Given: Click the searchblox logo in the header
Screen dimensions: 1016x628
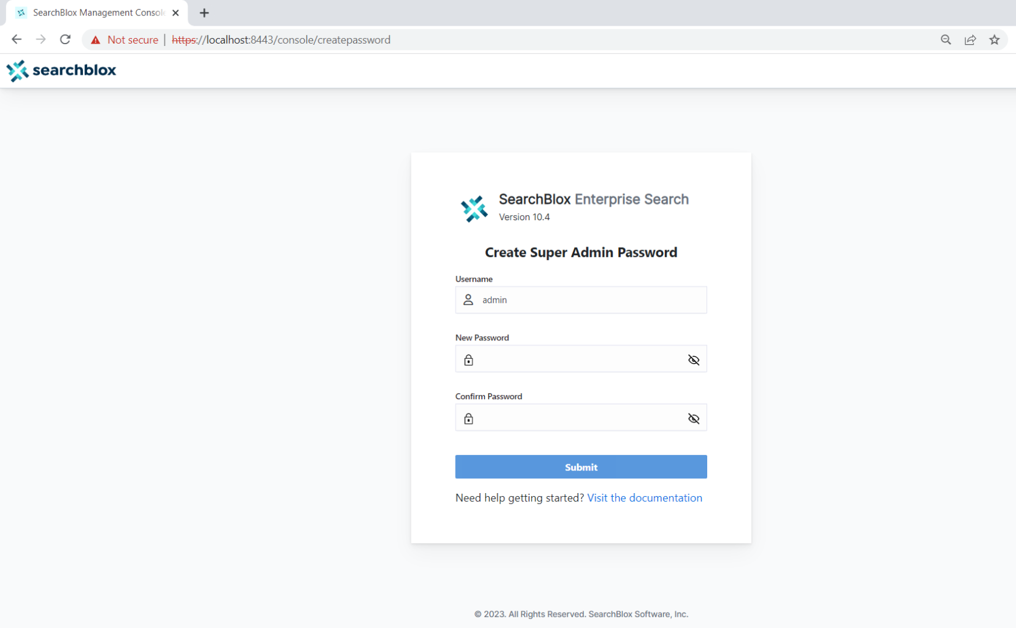Looking at the screenshot, I should [x=61, y=71].
